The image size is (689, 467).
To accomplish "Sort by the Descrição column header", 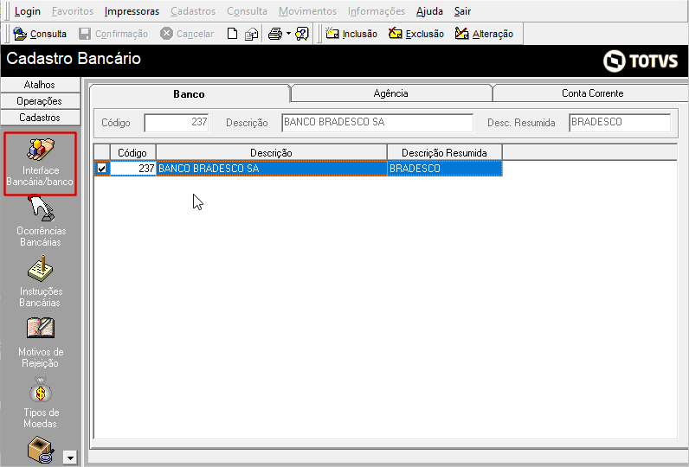I will (x=271, y=152).
